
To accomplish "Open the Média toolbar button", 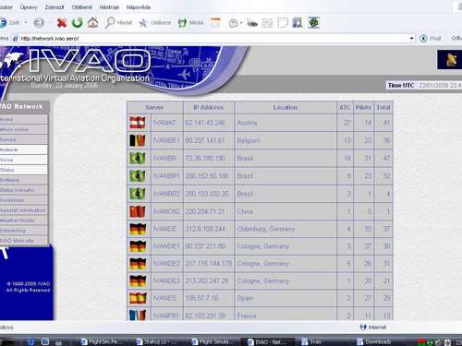I will point(190,22).
